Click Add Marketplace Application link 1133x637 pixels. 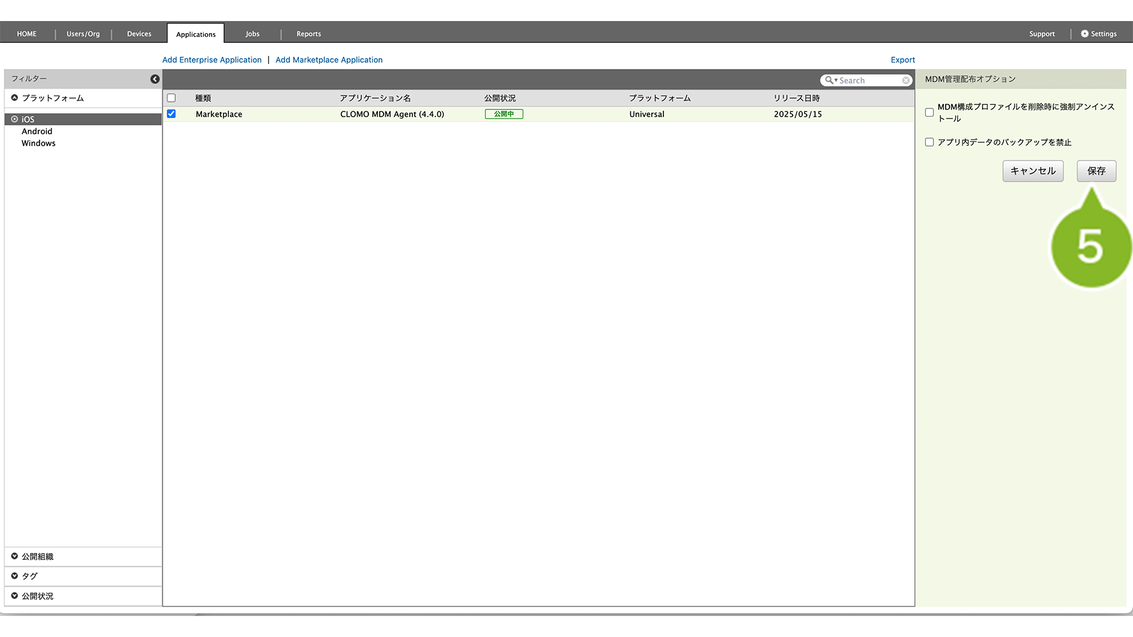tap(329, 60)
